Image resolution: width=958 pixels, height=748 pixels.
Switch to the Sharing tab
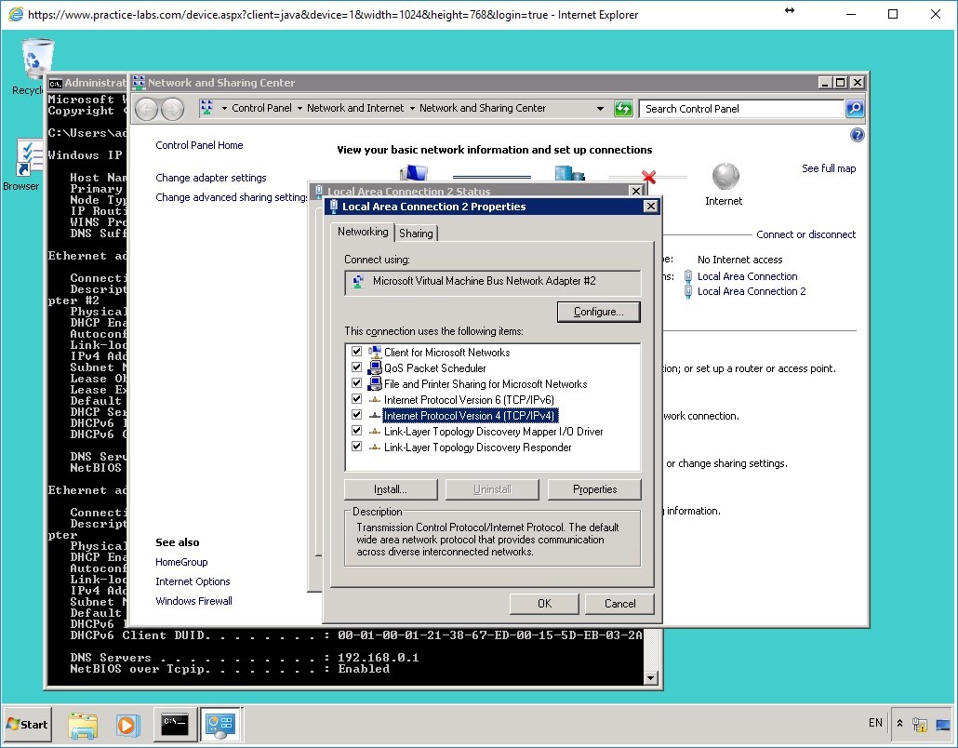pos(416,233)
